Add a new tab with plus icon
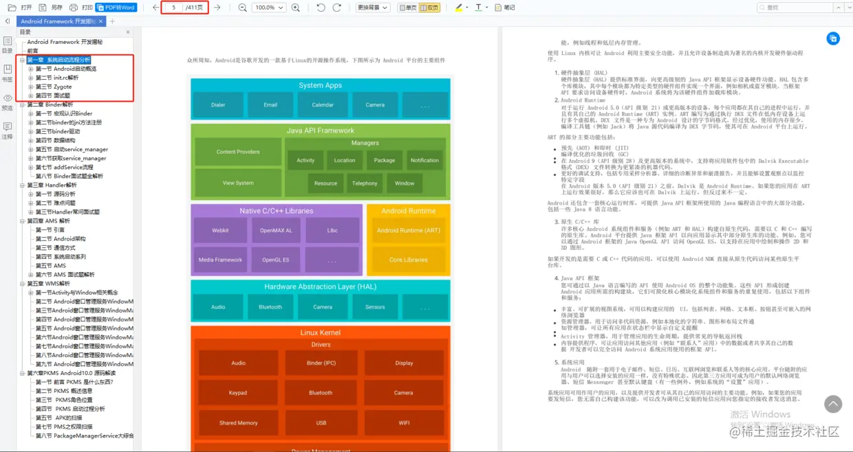Screen dimensions: 853x452 pos(112,21)
